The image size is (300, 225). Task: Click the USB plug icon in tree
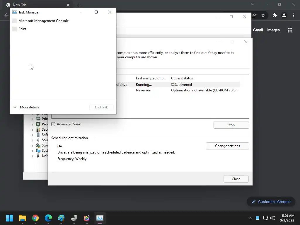coord(38,156)
